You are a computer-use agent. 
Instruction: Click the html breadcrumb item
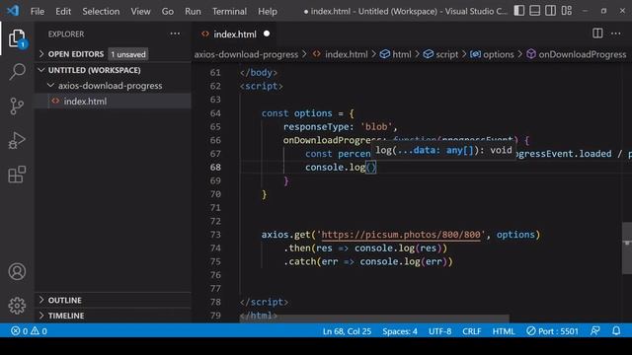coord(396,54)
